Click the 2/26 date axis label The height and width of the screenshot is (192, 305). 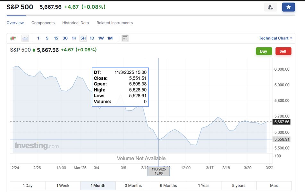37,168
